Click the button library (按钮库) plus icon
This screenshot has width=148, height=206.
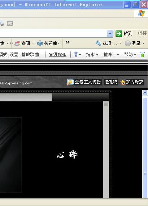coord(40,43)
